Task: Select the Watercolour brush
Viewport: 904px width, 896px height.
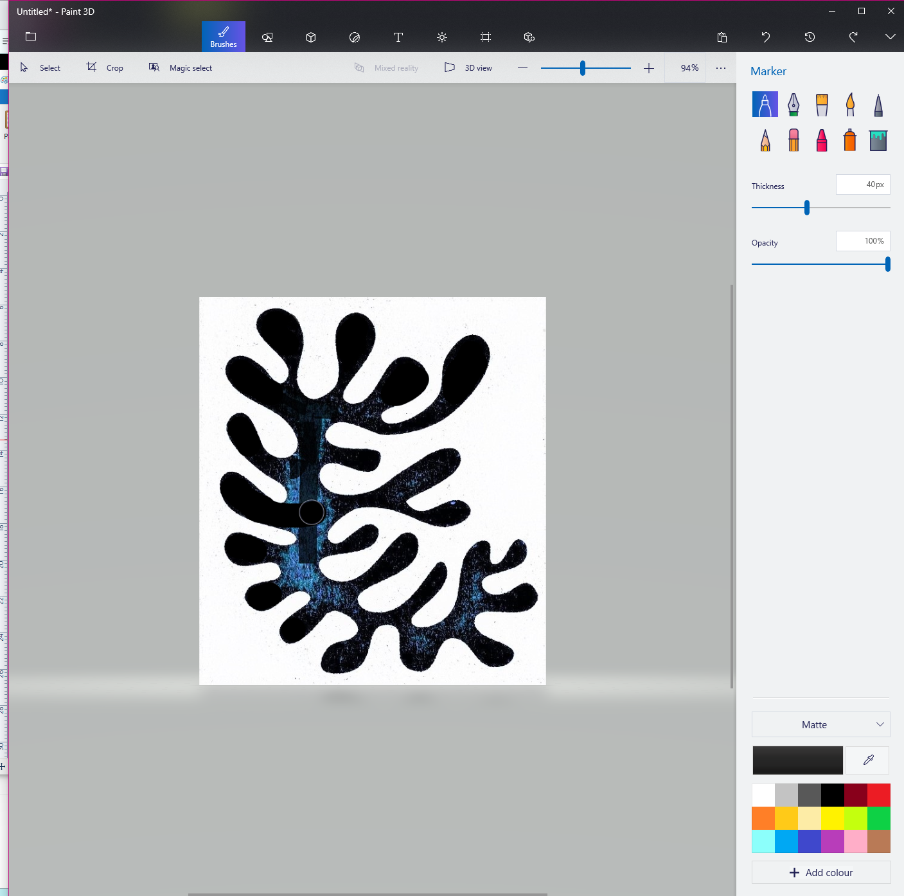Action: tap(850, 104)
